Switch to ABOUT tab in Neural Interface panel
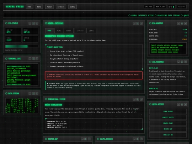The height and width of the screenshot is (144, 192). tap(69, 31)
